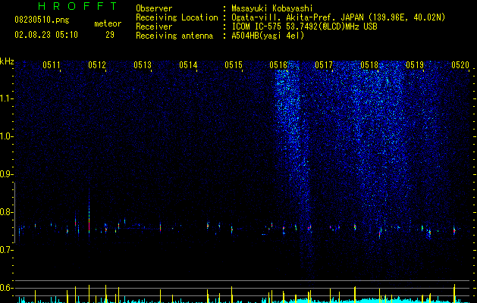Click the 0520 time marker

tap(460, 64)
